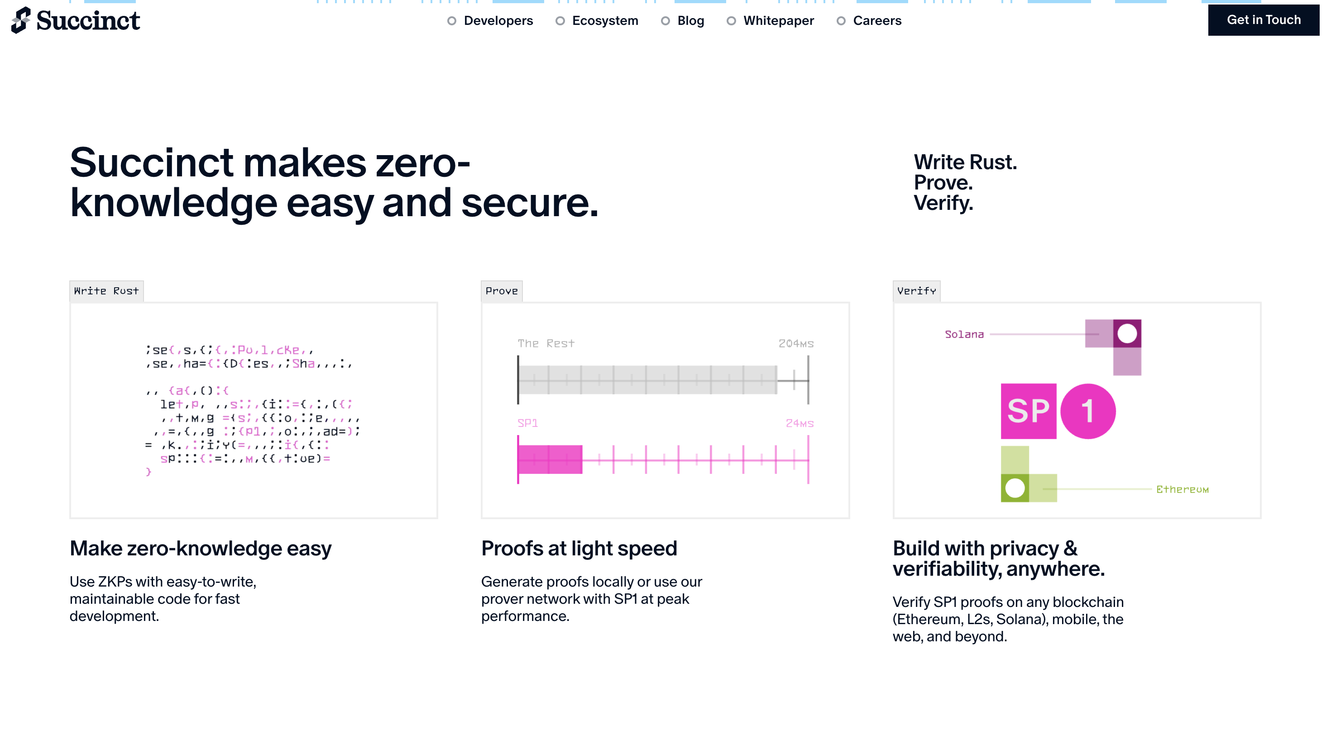Click the circle bullet beside Blog

(x=665, y=21)
